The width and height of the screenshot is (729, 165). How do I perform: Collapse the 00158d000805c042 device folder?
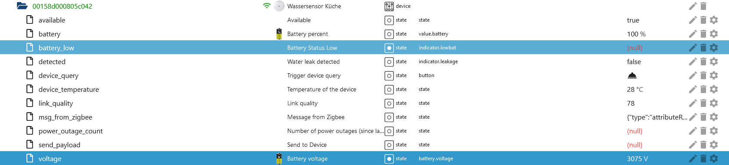click(22, 6)
